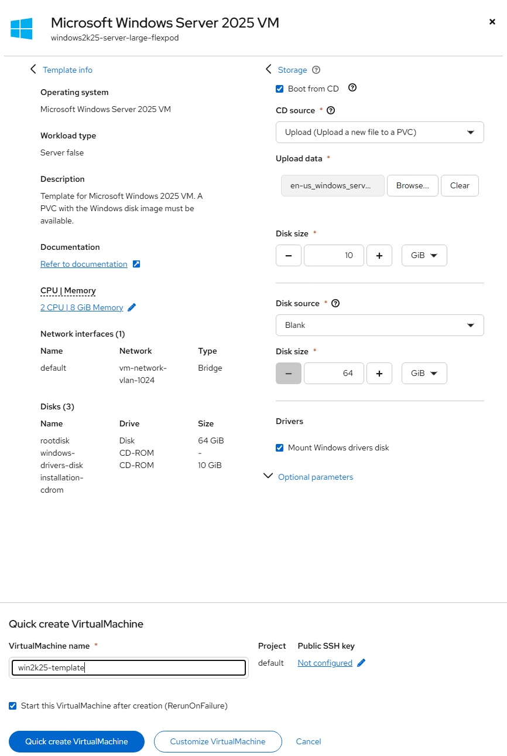Click the Template info link
Image resolution: width=507 pixels, height=756 pixels.
pyautogui.click(x=68, y=70)
